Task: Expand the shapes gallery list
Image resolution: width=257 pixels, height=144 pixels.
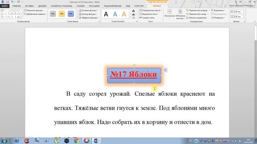Action: tap(21, 17)
